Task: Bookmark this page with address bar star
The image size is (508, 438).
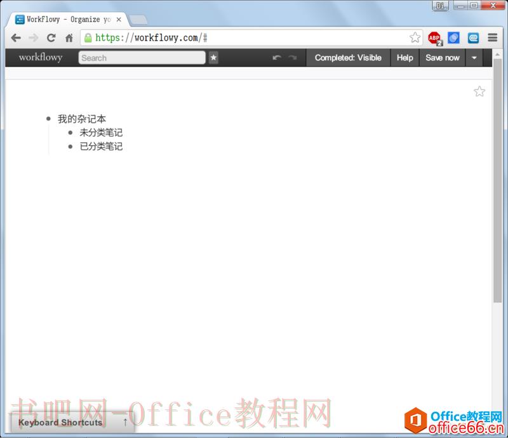Action: point(415,37)
